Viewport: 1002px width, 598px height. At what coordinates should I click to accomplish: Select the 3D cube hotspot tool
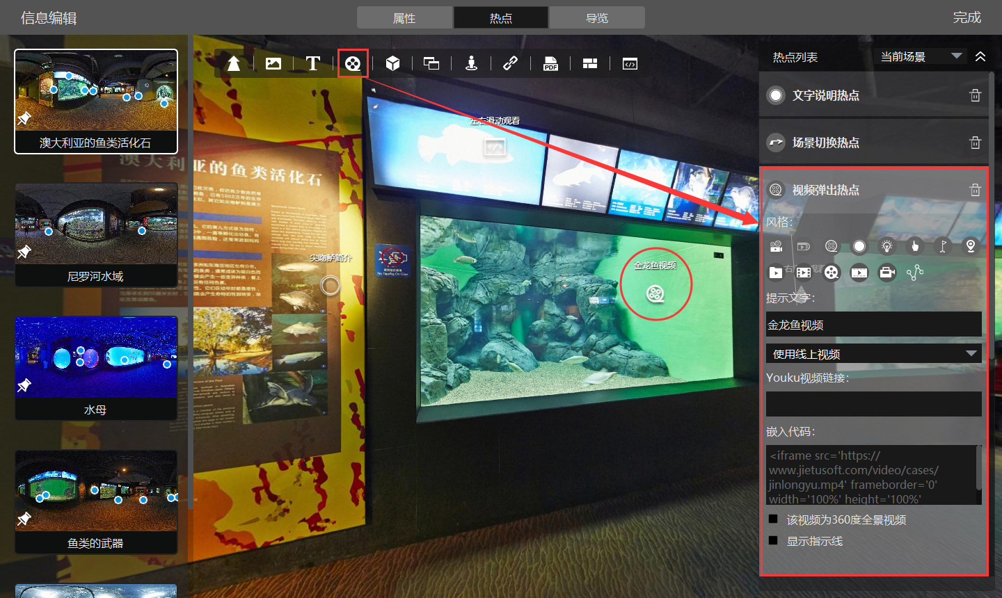(392, 64)
